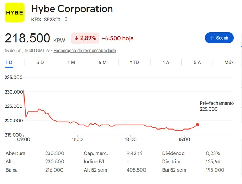Click the Dividendo value 0,23%
Screen dimensions: 242x184
tap(213, 153)
